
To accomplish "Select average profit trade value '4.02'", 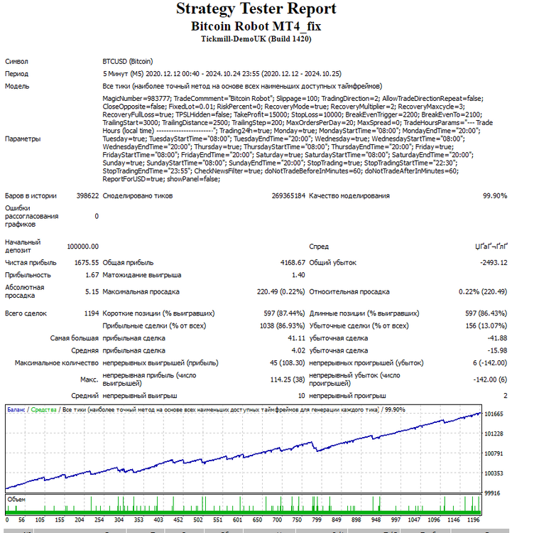I will click(298, 350).
